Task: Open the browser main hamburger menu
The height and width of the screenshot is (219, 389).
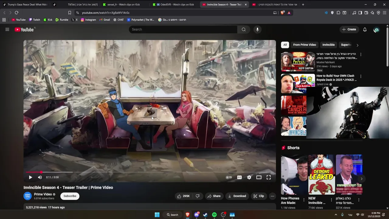Action: (x=384, y=13)
